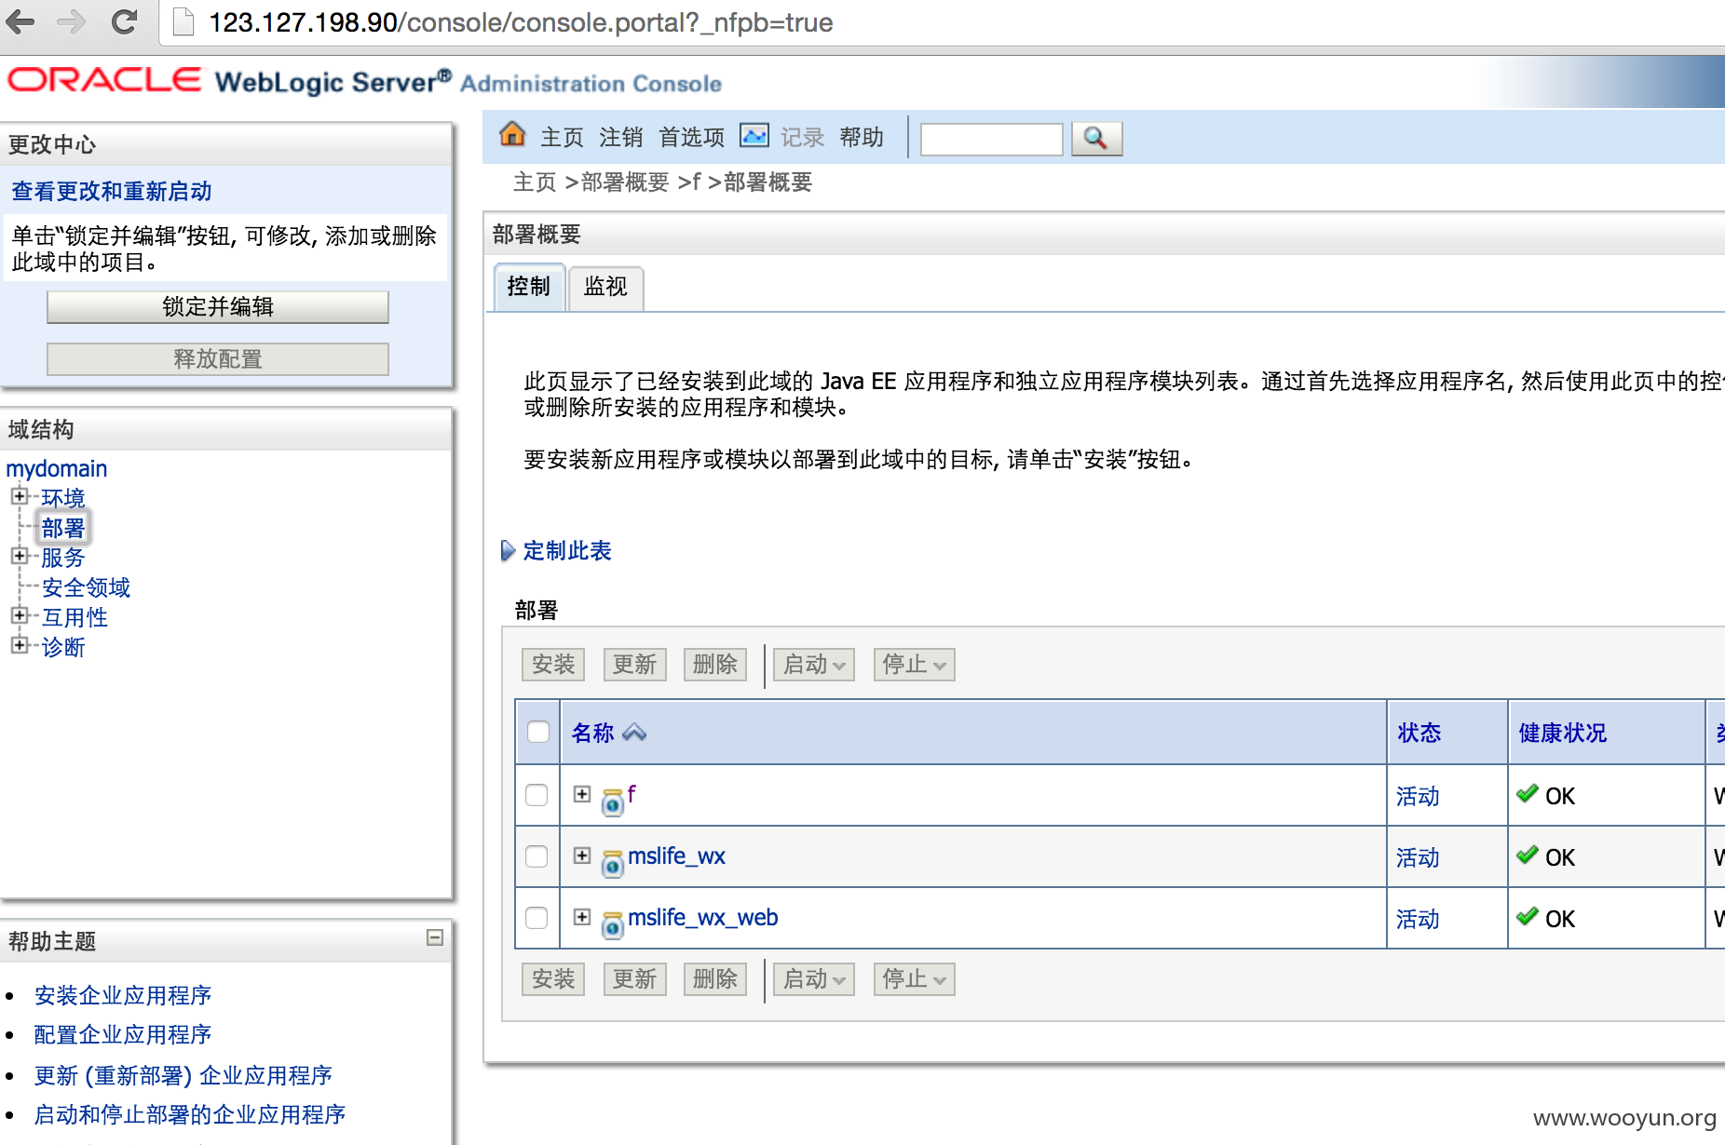This screenshot has width=1725, height=1145.
Task: Click the bottom 删除 button
Action: pyautogui.click(x=715, y=979)
